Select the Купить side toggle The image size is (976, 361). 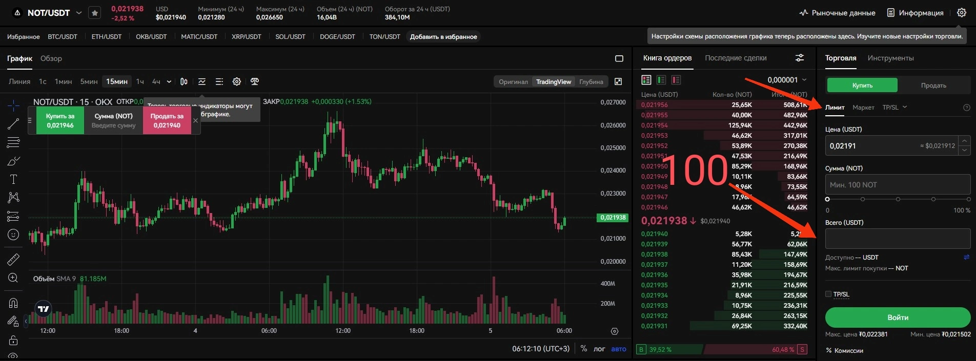[x=862, y=85]
